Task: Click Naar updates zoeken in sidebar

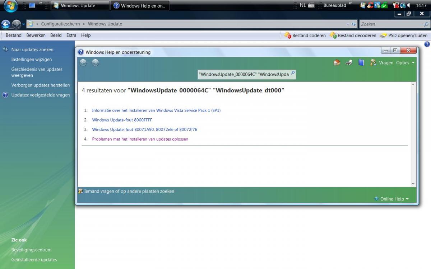Action: [32, 49]
